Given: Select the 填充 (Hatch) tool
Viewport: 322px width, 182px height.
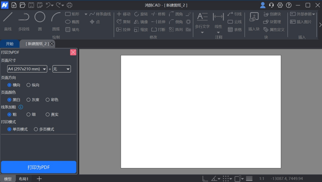Looking at the screenshot, I should click(72, 30).
